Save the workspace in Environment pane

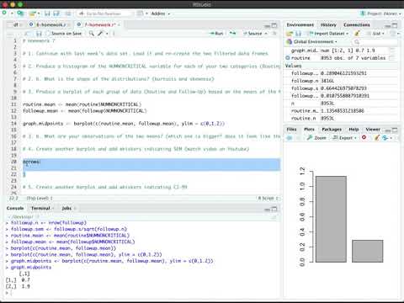tap(299, 34)
